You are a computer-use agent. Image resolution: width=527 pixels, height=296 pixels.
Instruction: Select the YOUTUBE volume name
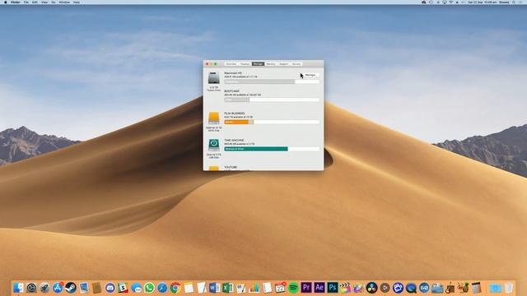click(231, 167)
